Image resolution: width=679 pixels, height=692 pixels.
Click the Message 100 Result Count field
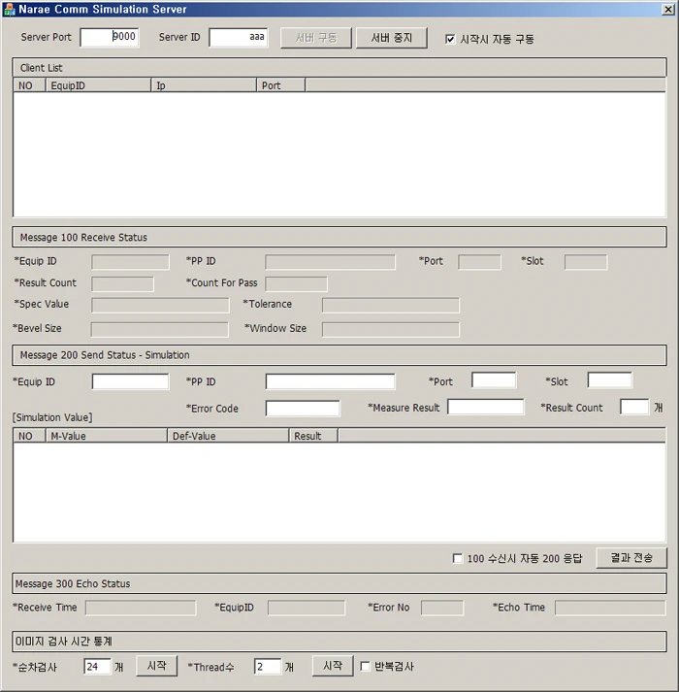pyautogui.click(x=122, y=283)
